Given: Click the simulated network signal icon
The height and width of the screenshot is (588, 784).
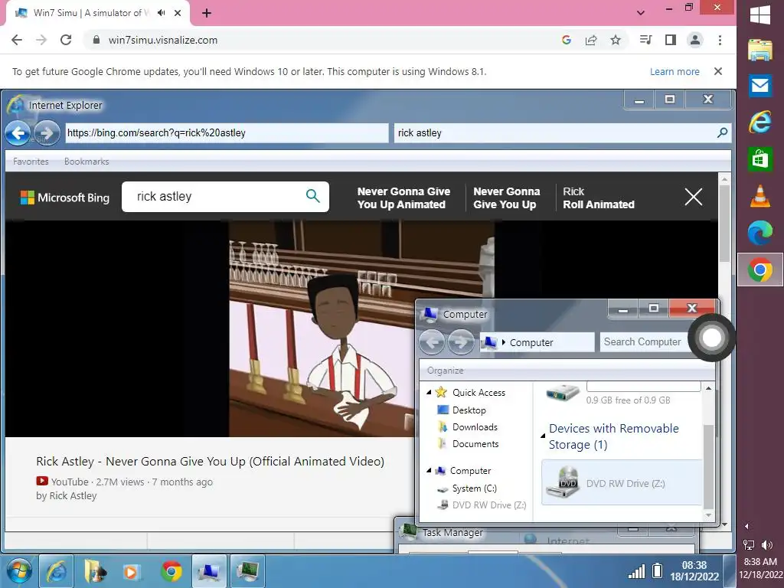Looking at the screenshot, I should [x=636, y=570].
